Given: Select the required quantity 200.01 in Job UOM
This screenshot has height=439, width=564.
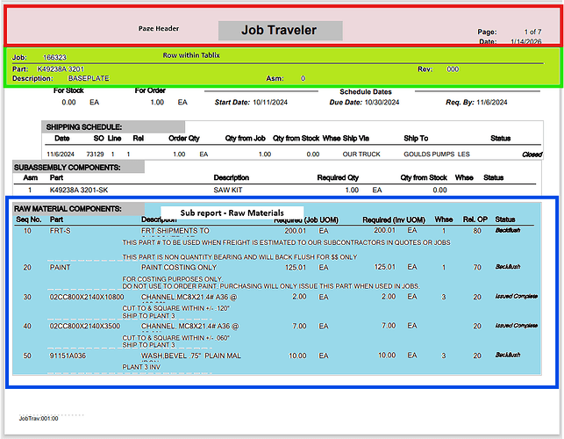Looking at the screenshot, I should tap(296, 231).
